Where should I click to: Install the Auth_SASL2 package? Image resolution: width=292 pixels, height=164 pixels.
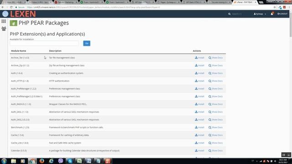click(x=199, y=120)
